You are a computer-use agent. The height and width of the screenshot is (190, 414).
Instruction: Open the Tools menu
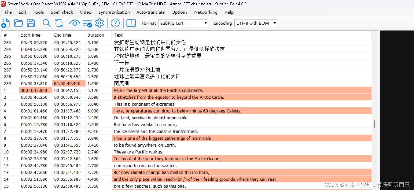pos(38,12)
